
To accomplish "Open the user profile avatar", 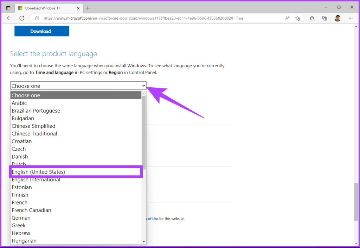I will pos(337,18).
